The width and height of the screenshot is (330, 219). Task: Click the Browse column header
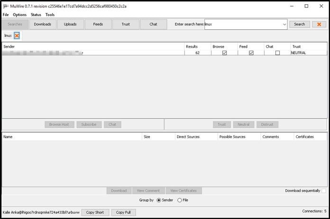coord(224,46)
